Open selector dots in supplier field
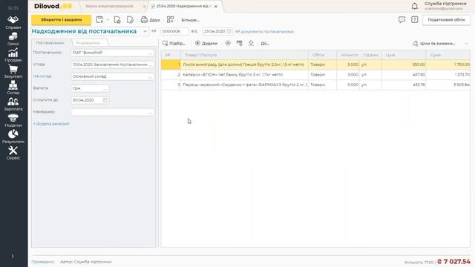 150,53
